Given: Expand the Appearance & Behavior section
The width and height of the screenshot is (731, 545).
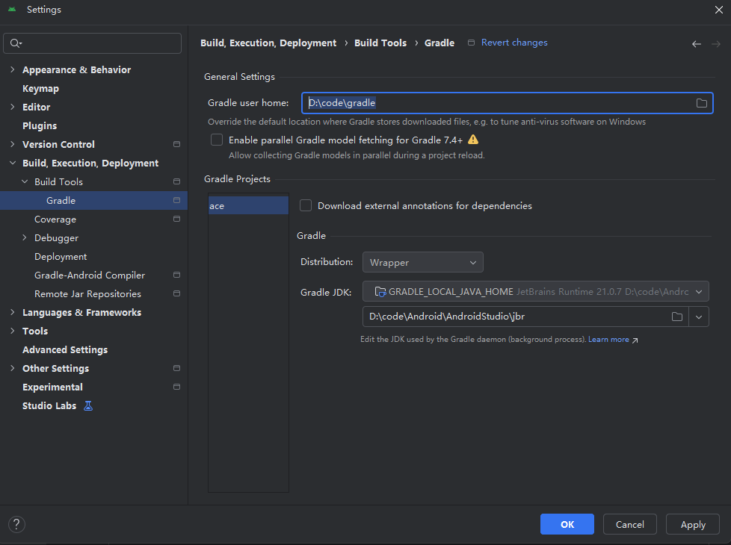Looking at the screenshot, I should click(12, 70).
